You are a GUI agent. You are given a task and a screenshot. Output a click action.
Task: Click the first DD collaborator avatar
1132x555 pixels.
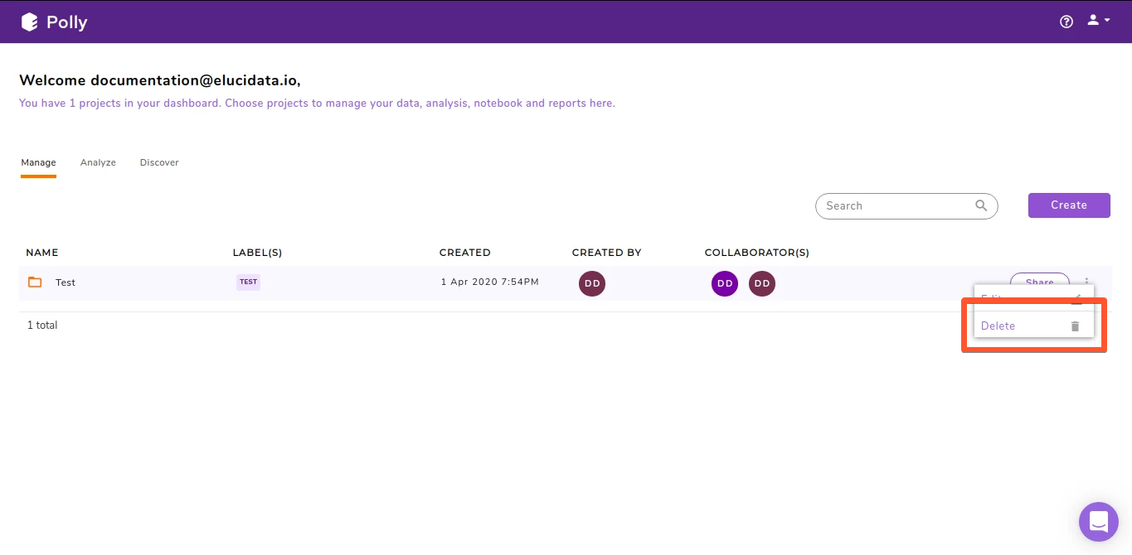click(x=724, y=283)
